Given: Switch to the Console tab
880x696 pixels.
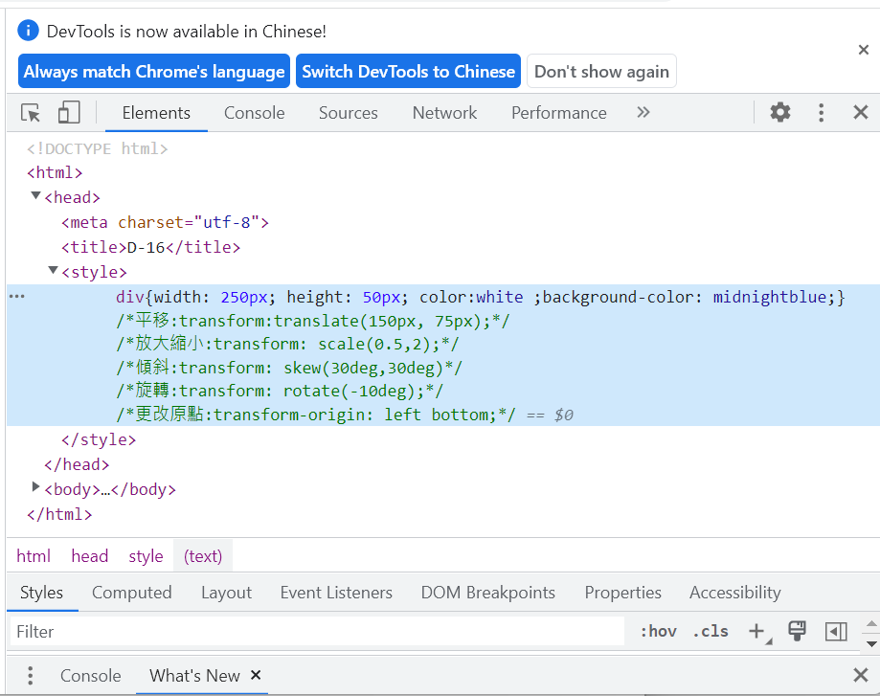Looking at the screenshot, I should (x=255, y=113).
